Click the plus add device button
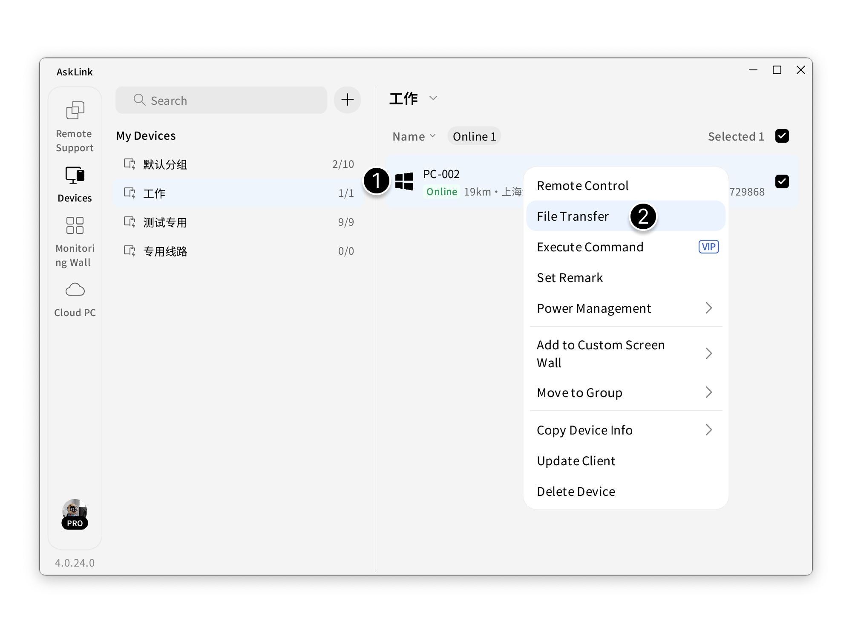Image resolution: width=852 pixels, height=639 pixels. point(347,100)
